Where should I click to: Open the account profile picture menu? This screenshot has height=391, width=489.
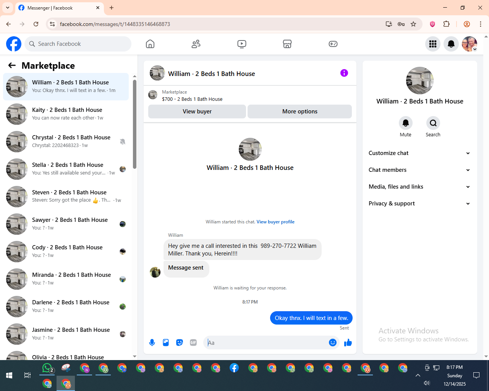(470, 44)
